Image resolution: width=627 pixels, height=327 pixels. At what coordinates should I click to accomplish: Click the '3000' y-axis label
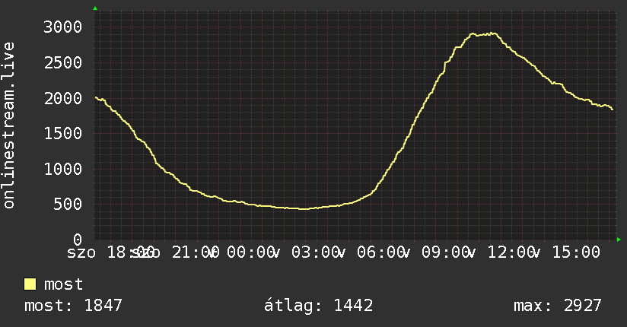tap(63, 27)
